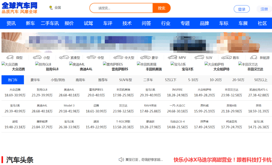The image size is (272, 165).
Task: Open the 车展 navigation item
Action: point(243,23)
